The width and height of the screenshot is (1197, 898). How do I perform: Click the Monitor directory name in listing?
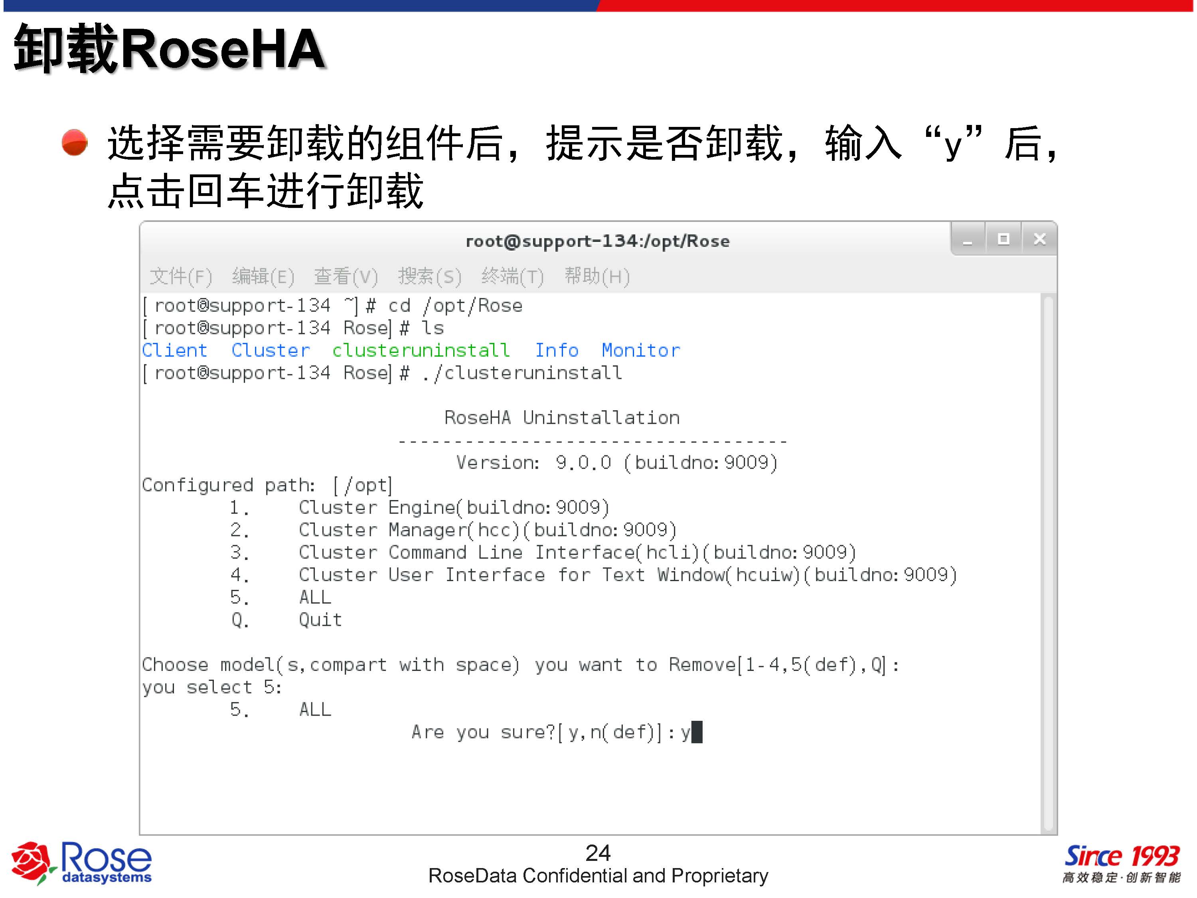[x=641, y=350]
